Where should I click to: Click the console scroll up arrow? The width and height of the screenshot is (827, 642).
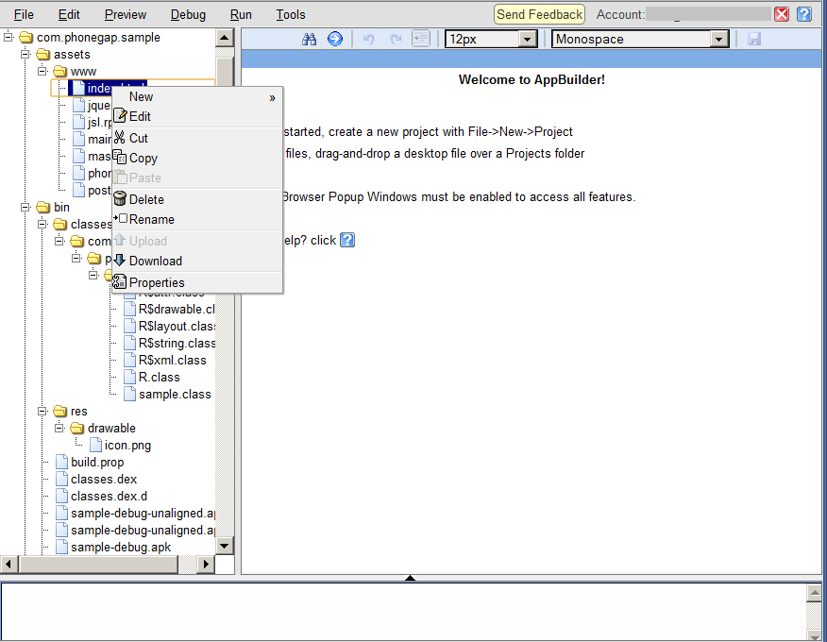pos(815,593)
